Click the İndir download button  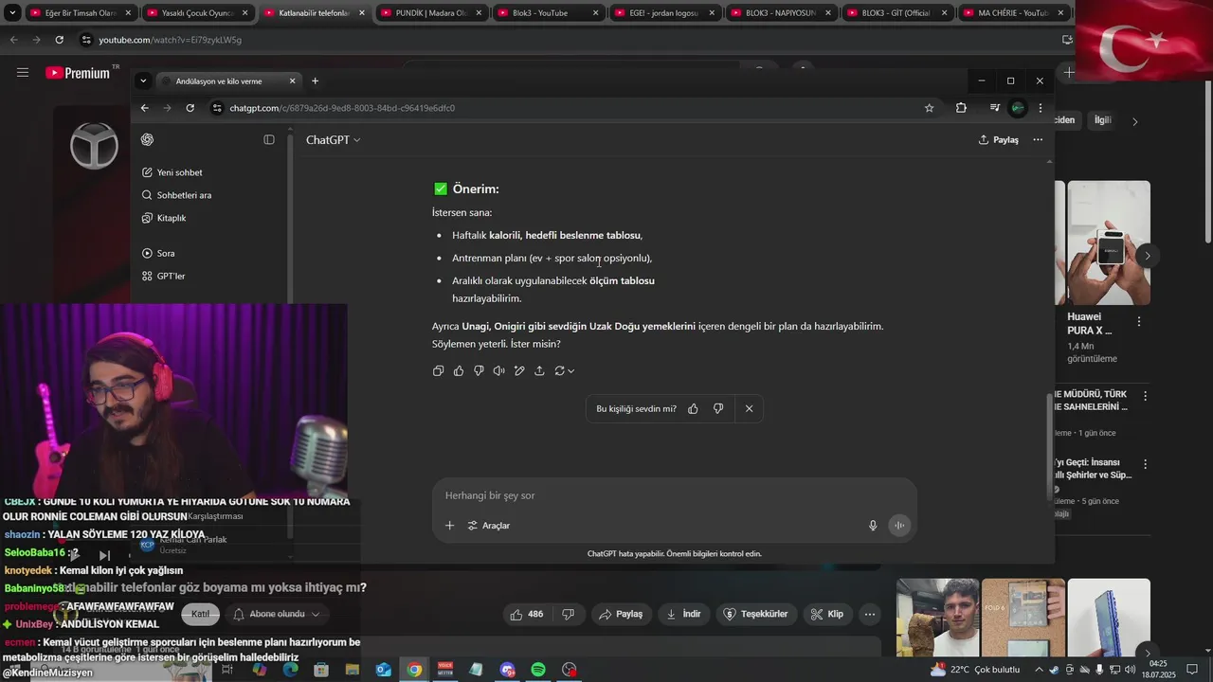[683, 614]
